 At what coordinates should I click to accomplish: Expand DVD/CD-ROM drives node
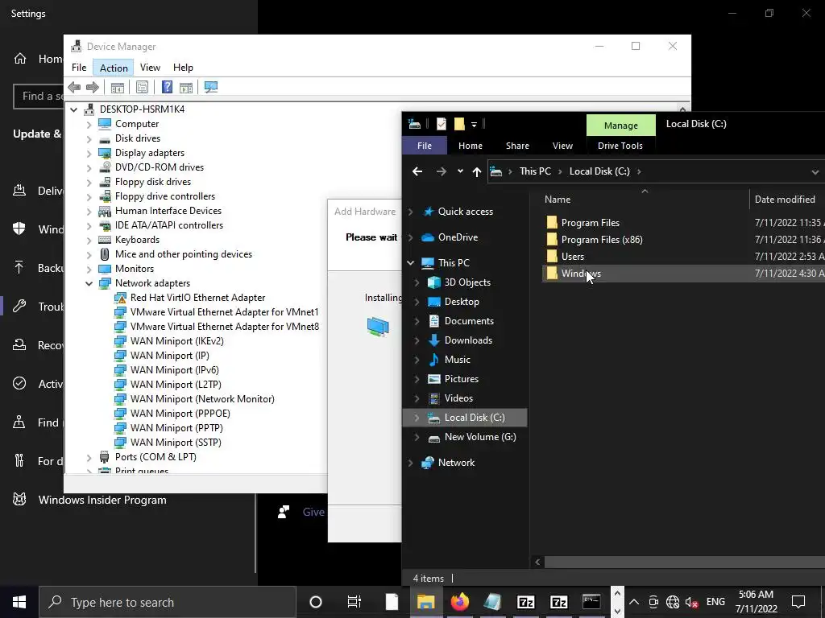click(x=89, y=168)
